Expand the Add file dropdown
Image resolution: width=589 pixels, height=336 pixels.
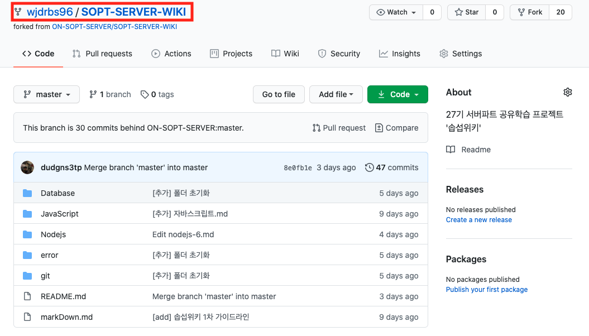click(336, 94)
